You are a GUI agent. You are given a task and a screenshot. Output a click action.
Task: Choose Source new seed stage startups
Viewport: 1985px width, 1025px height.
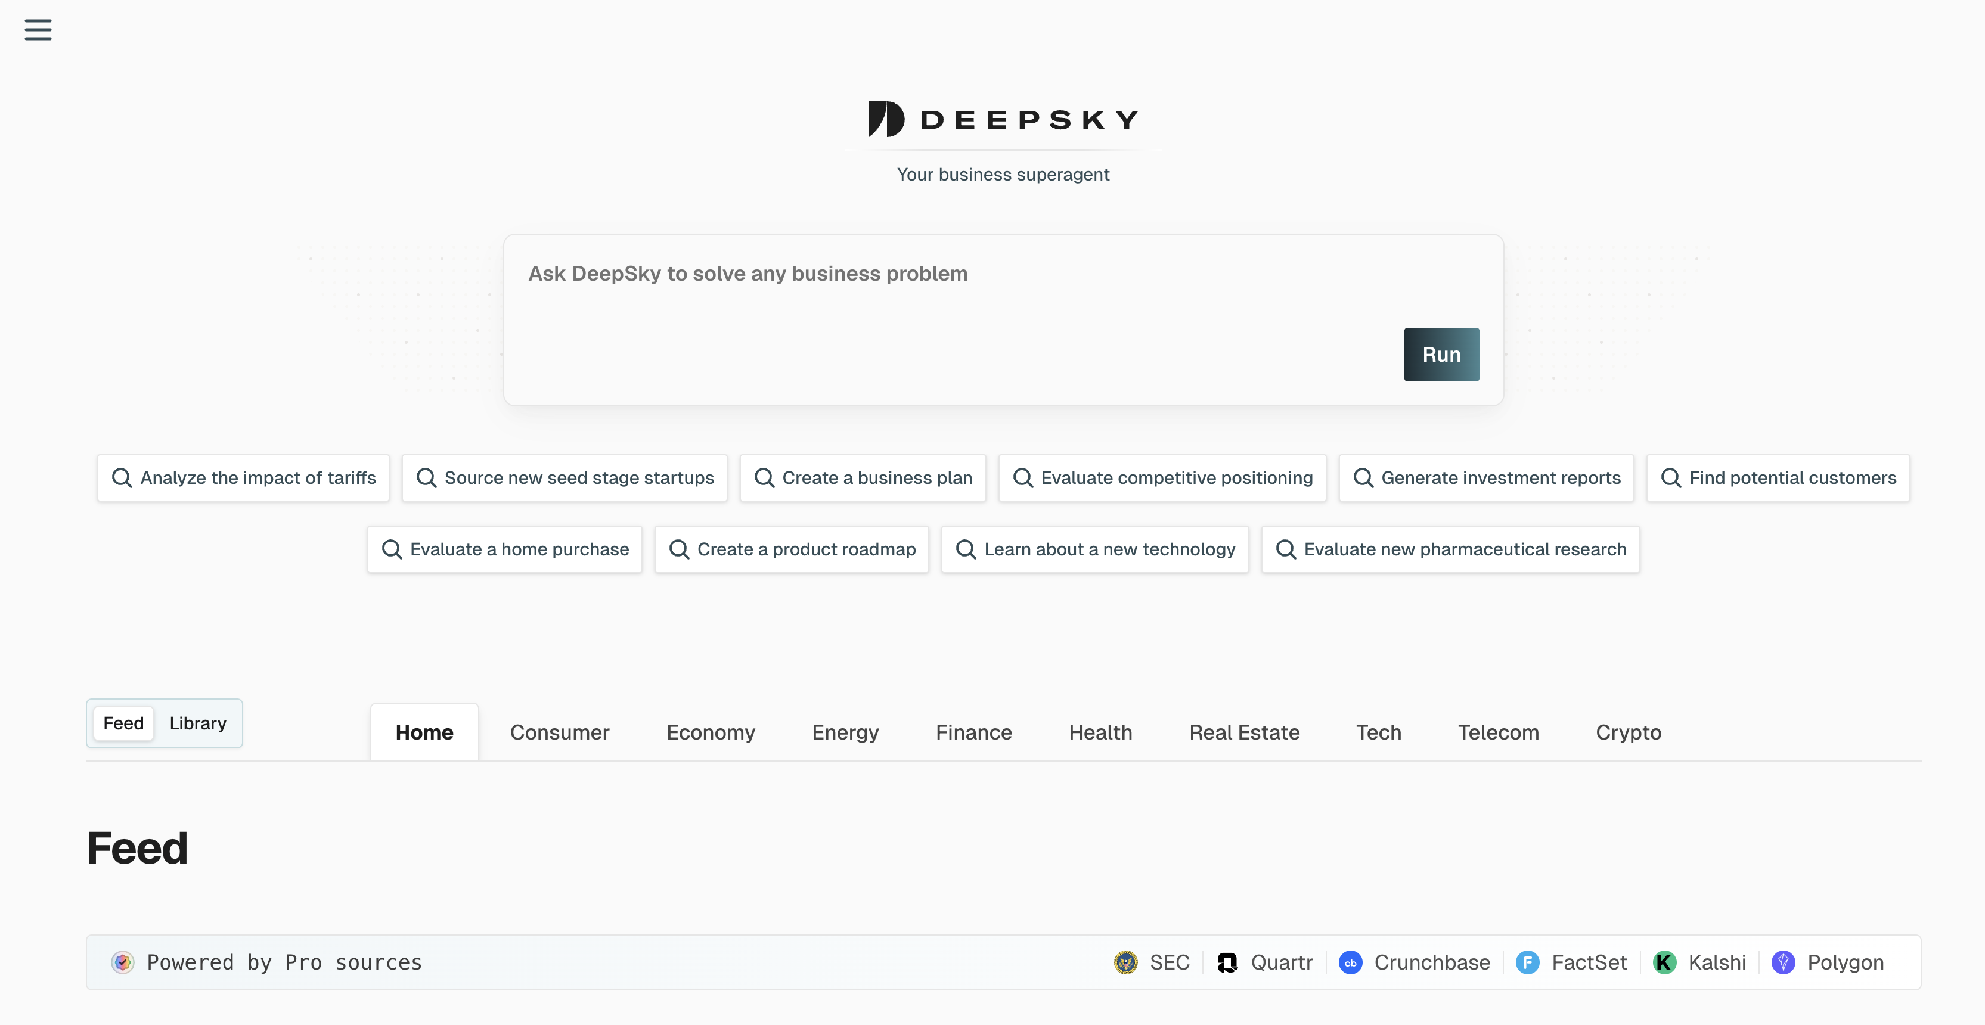pos(565,478)
